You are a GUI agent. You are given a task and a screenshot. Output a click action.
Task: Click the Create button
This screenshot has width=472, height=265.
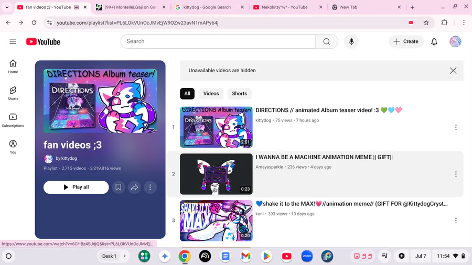(406, 41)
